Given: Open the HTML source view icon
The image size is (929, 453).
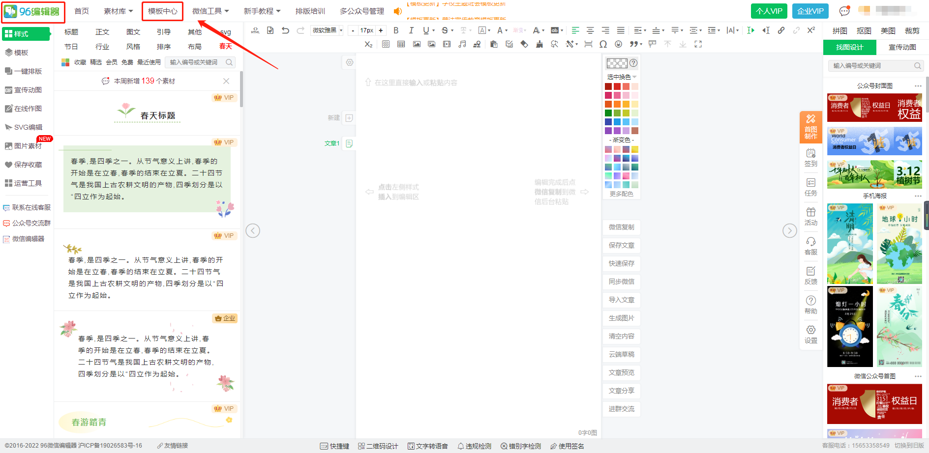Looking at the screenshot, I should pyautogui.click(x=255, y=30).
